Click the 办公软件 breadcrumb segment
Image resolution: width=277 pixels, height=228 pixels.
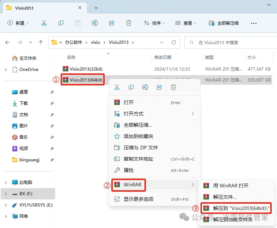(x=74, y=42)
